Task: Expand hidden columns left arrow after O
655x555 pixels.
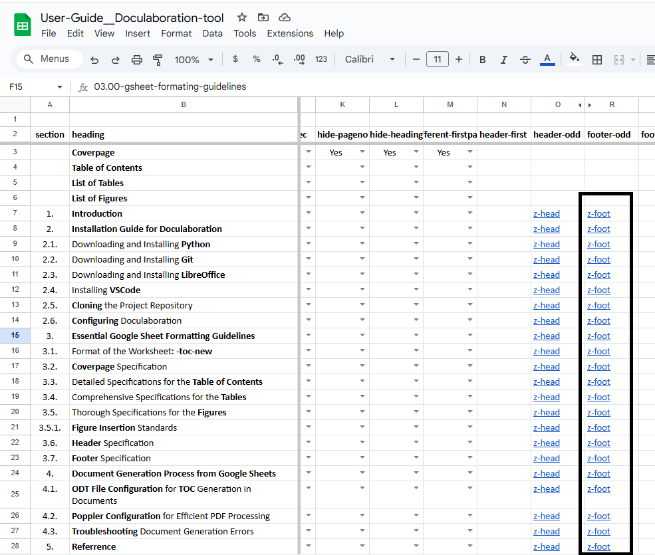Action: tap(580, 105)
